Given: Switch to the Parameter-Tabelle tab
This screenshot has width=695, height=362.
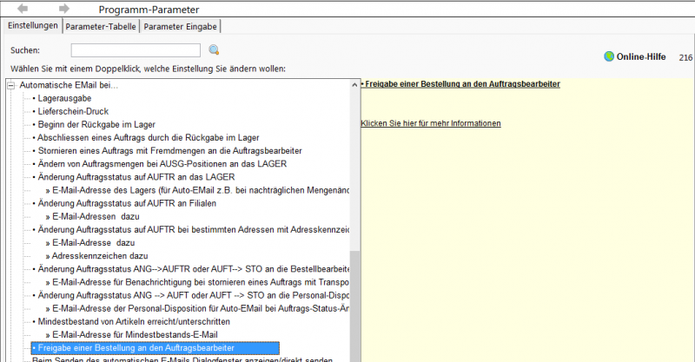Looking at the screenshot, I should tap(101, 26).
